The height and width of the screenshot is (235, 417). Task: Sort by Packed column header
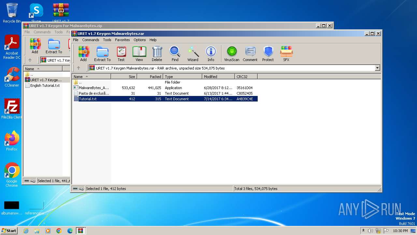coord(150,77)
